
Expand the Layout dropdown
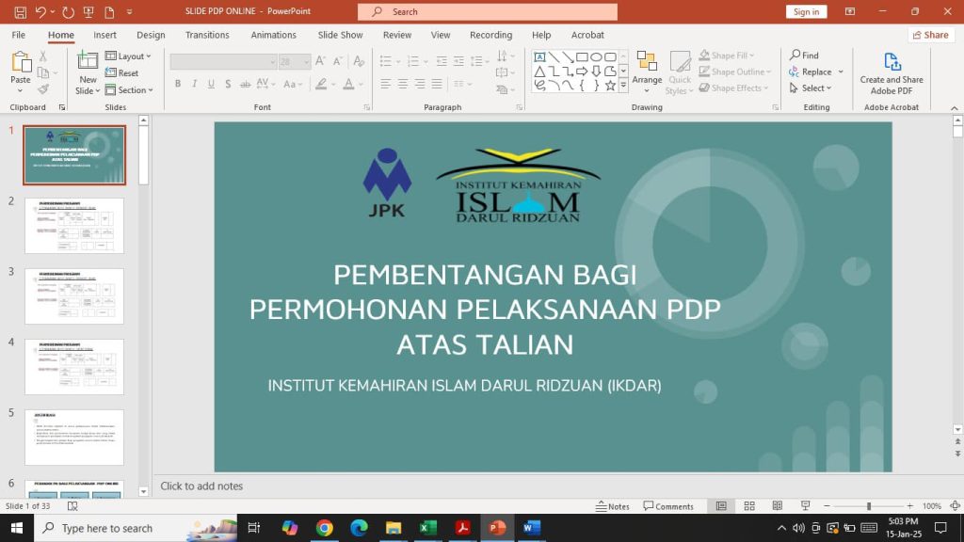point(128,56)
